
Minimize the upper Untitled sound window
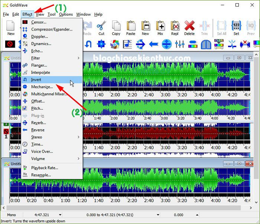228,58
